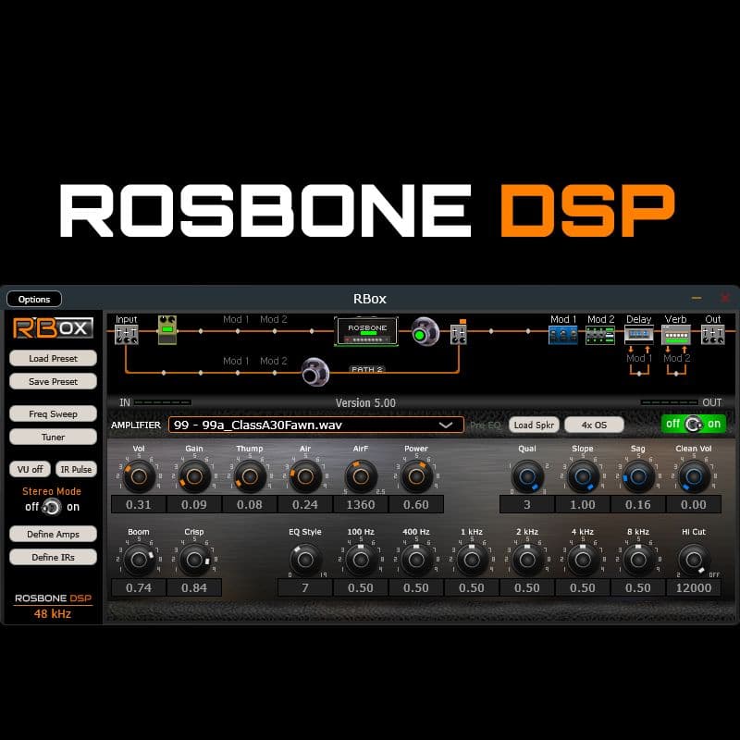Click the Air knob

point(305,476)
